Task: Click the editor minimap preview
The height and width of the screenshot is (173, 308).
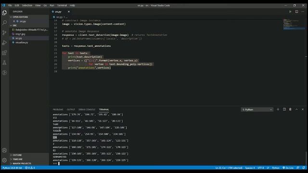Action: pyautogui.click(x=294, y=24)
